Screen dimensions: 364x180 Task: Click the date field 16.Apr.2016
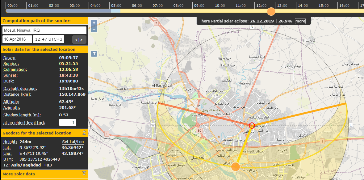pos(17,39)
